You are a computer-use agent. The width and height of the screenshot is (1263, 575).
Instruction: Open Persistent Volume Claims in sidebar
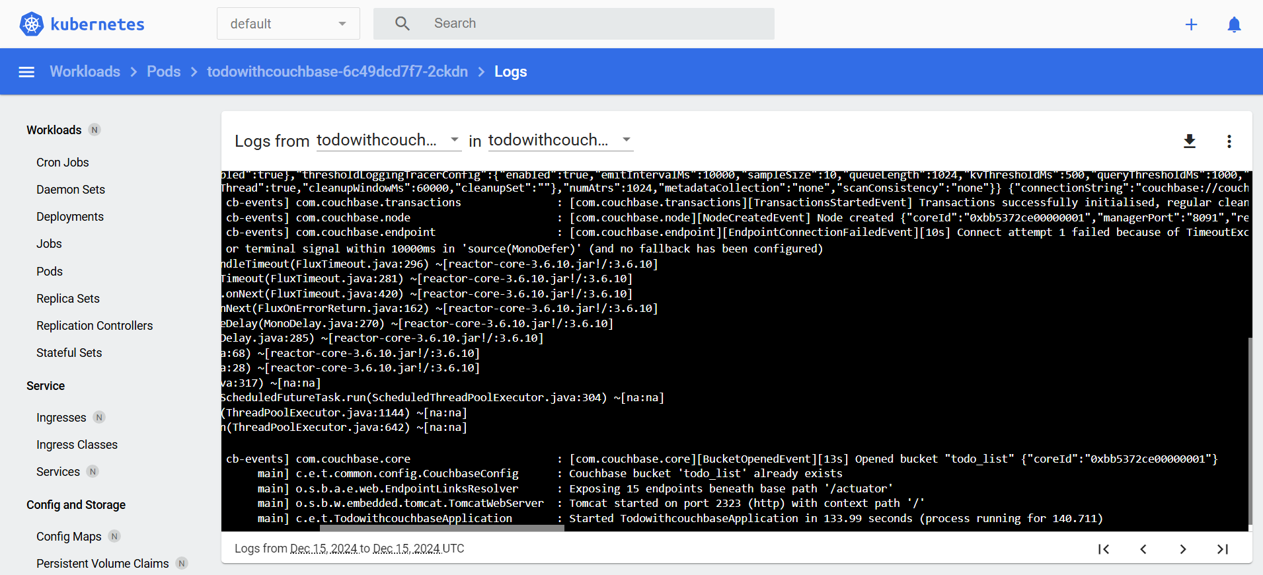pyautogui.click(x=102, y=564)
